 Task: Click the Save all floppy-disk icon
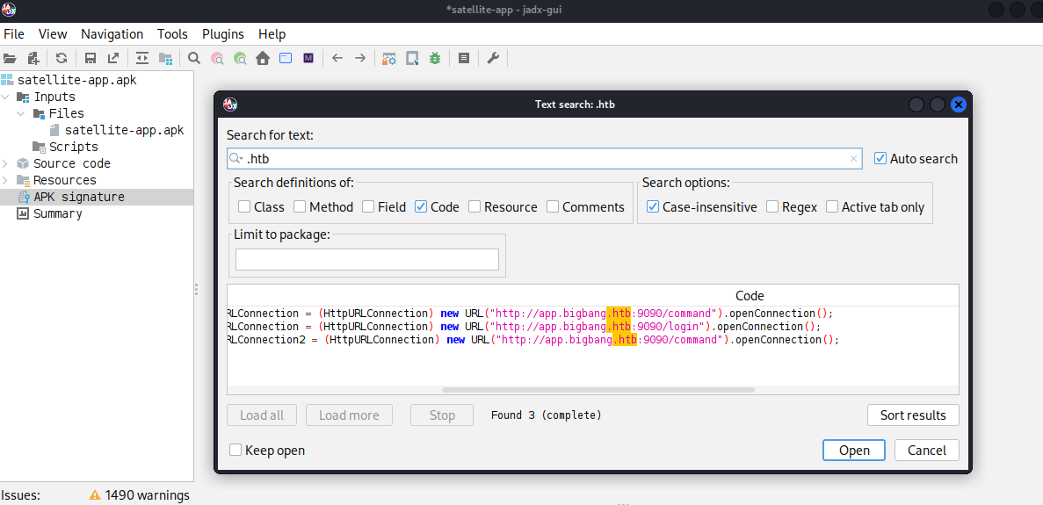91,59
